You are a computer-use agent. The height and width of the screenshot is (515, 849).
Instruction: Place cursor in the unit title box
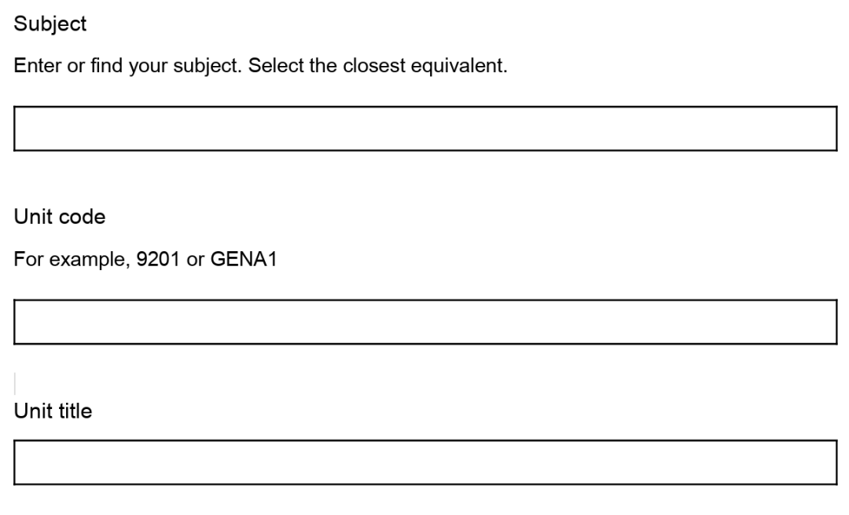coord(424,462)
